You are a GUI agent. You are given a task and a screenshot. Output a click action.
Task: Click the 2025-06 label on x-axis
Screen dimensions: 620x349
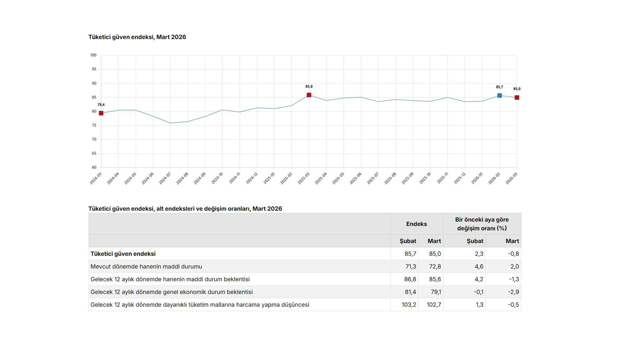click(356, 178)
